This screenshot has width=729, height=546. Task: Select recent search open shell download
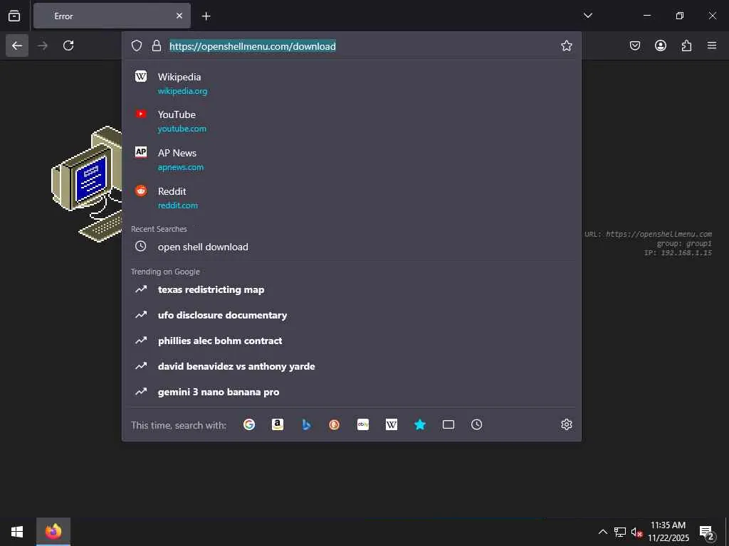(x=352, y=247)
